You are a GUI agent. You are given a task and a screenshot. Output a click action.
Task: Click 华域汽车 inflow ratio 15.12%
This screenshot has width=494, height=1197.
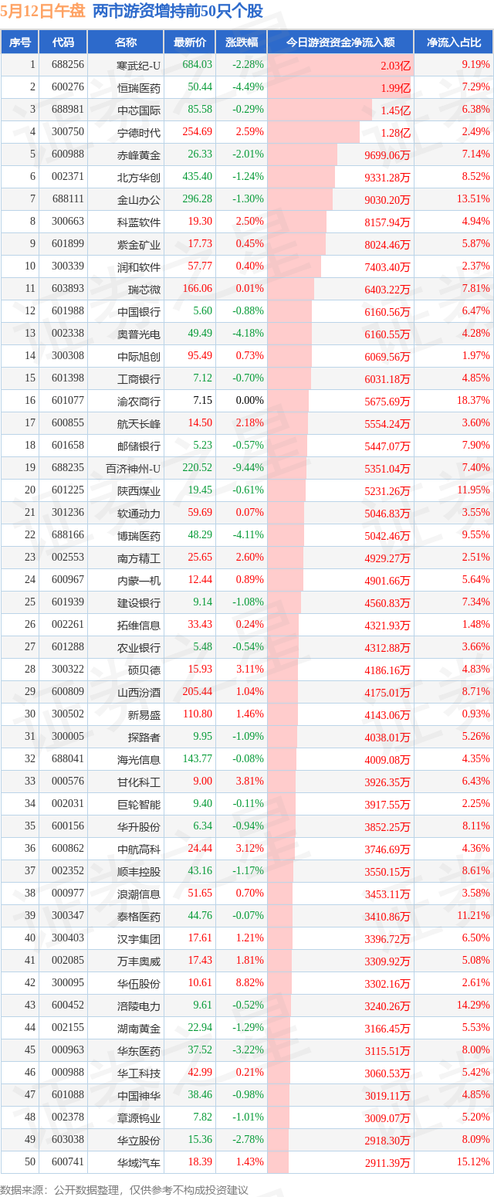tap(474, 1162)
